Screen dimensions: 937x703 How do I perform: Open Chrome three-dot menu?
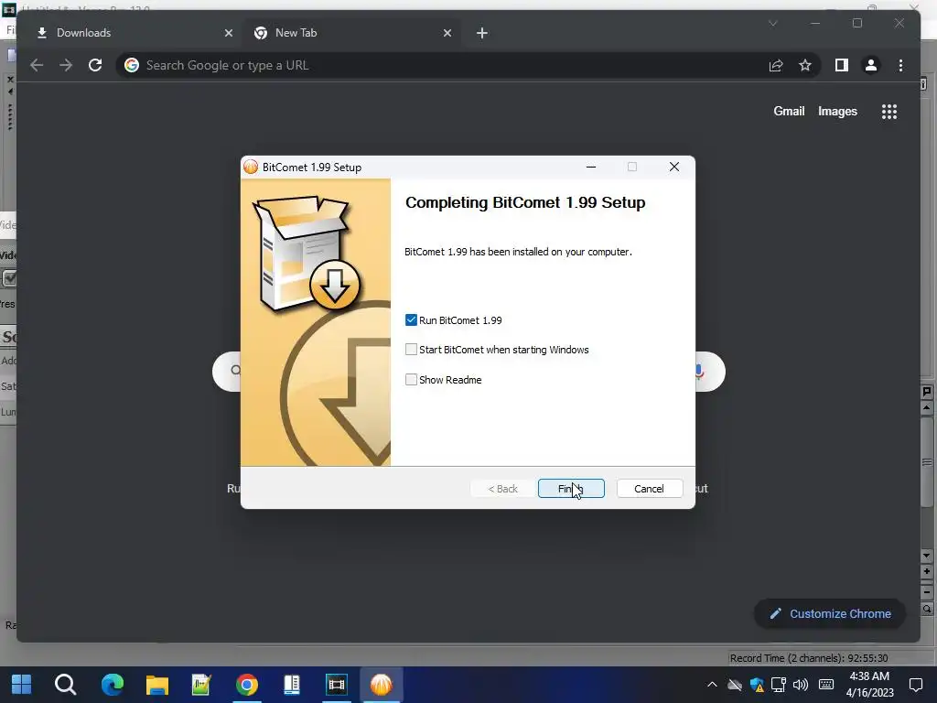click(x=900, y=65)
